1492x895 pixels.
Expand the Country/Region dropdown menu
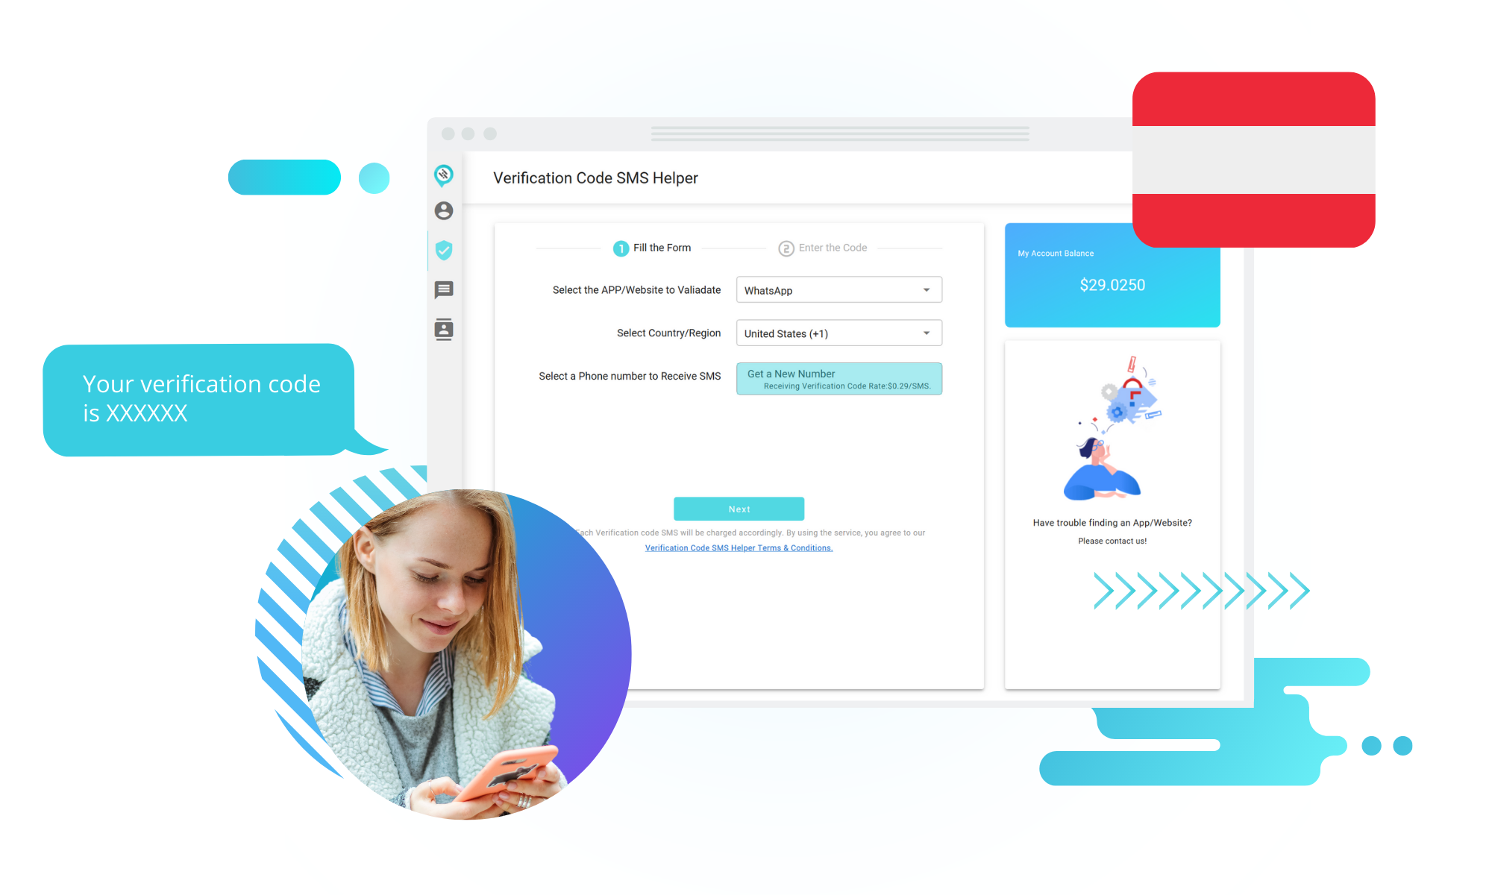click(x=927, y=333)
